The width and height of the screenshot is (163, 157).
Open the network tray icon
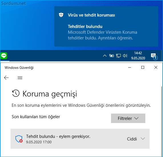coord(118,56)
